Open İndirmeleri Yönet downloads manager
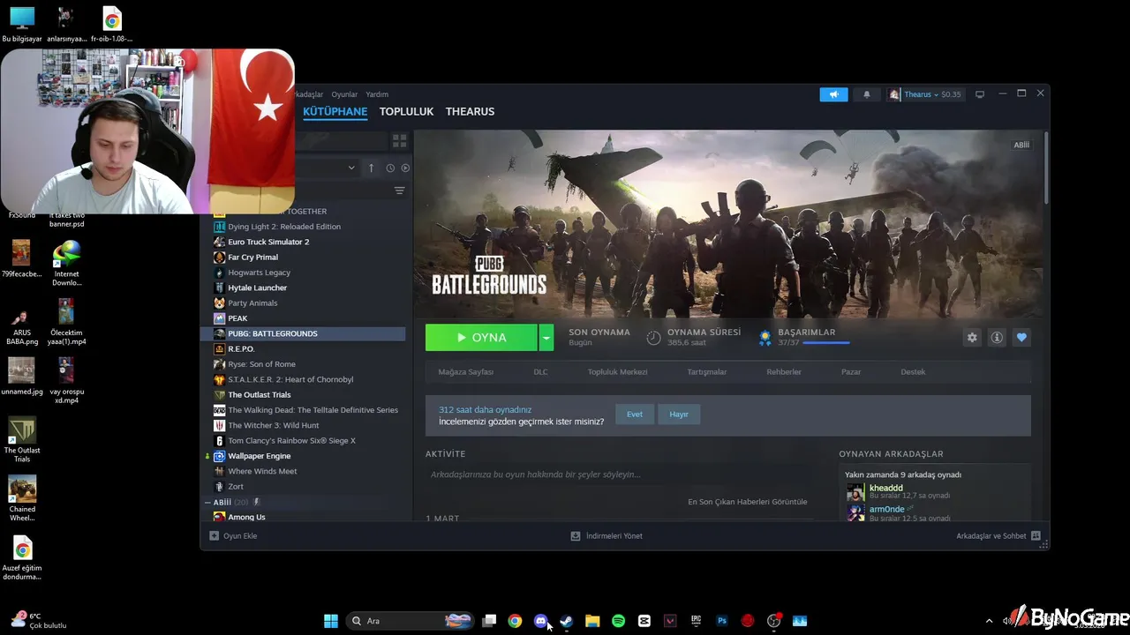The image size is (1130, 635). click(x=606, y=536)
